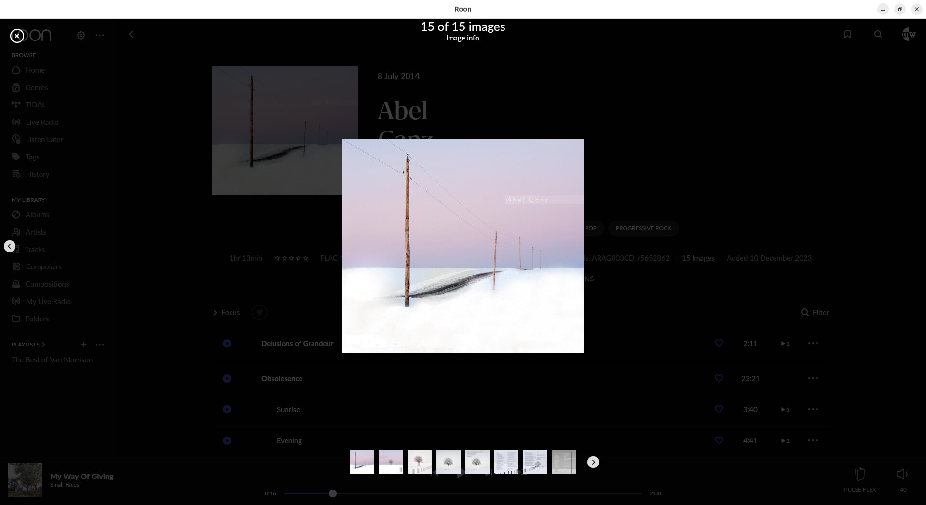Screen dimensions: 926x505
Task: Select the bare tree thumbnail, third in strip
Action: (419, 462)
